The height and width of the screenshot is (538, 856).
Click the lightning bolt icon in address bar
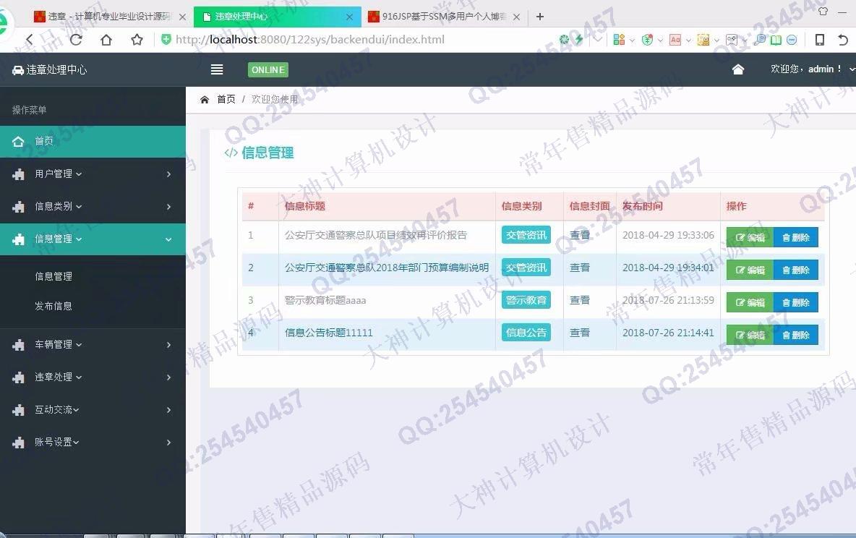[x=578, y=39]
